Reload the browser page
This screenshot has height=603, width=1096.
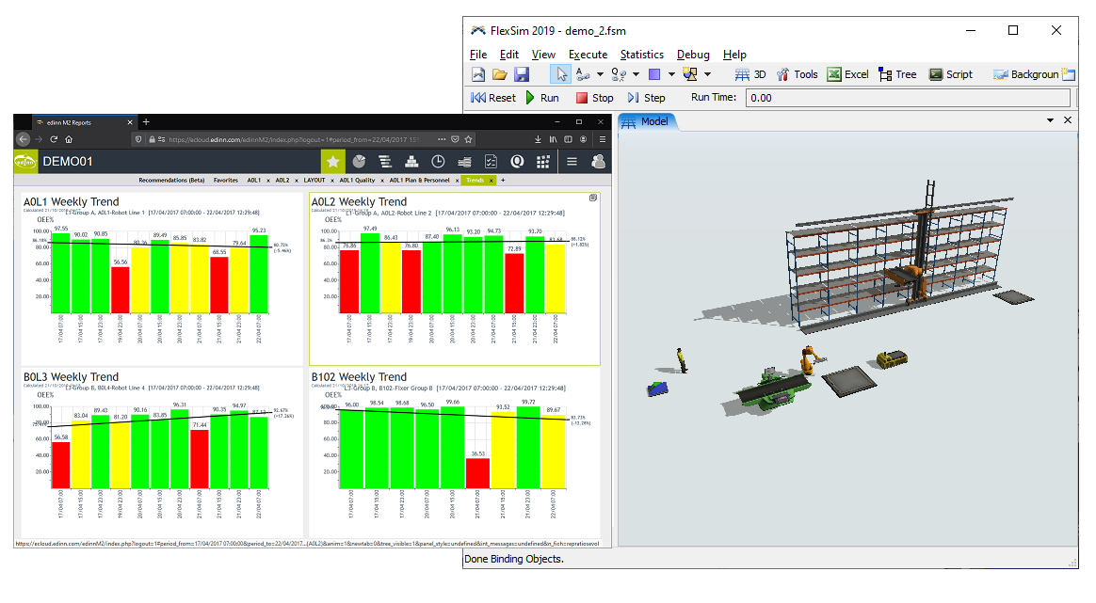click(x=54, y=139)
